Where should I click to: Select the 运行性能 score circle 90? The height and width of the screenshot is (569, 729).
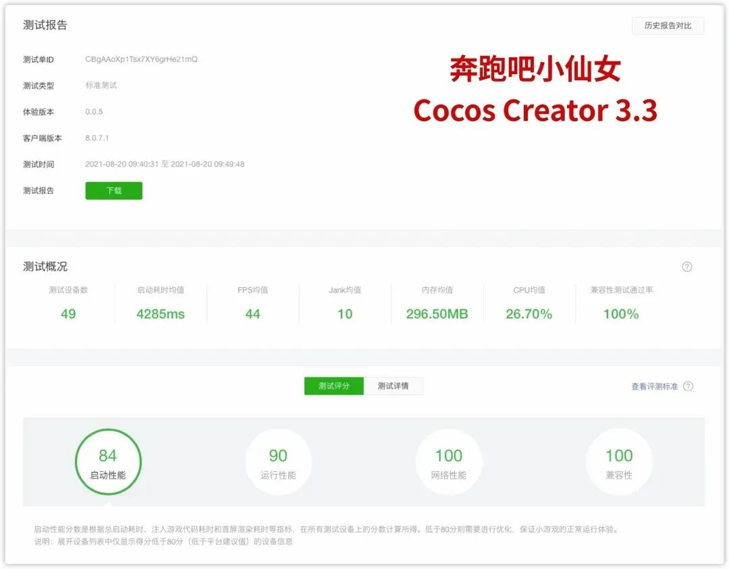point(278,462)
